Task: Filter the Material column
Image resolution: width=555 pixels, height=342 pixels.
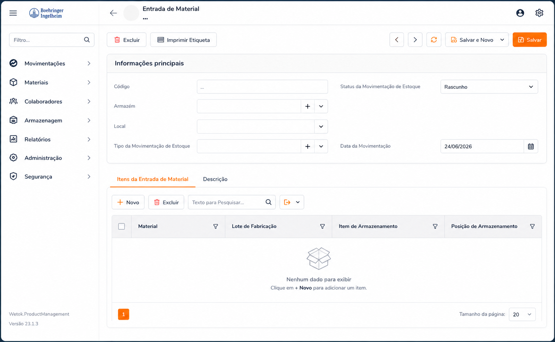Action: pyautogui.click(x=216, y=226)
